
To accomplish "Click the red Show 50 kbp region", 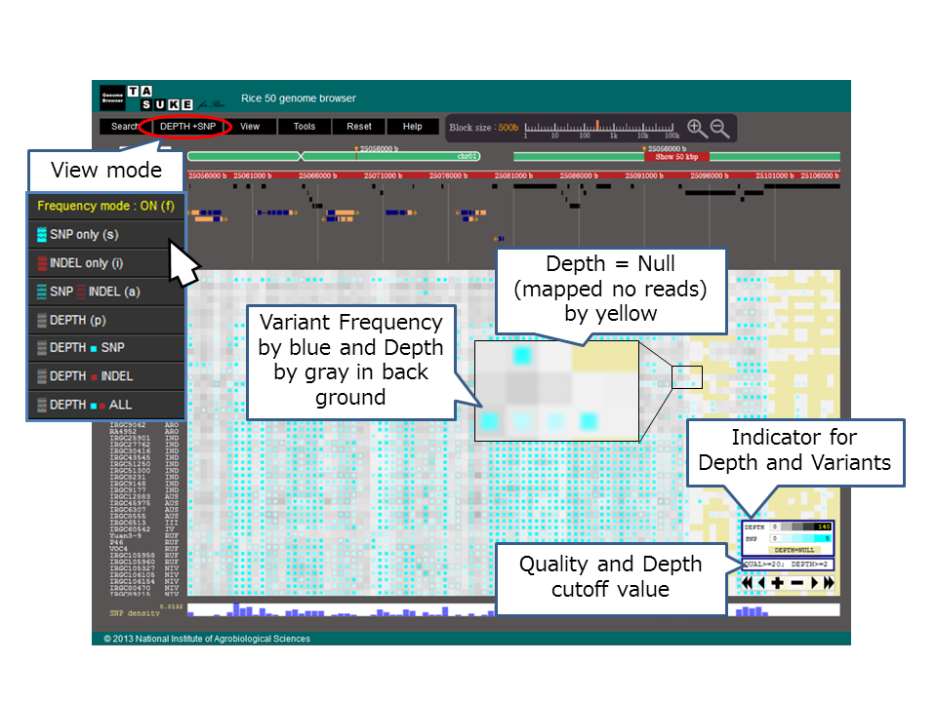I will (x=676, y=157).
